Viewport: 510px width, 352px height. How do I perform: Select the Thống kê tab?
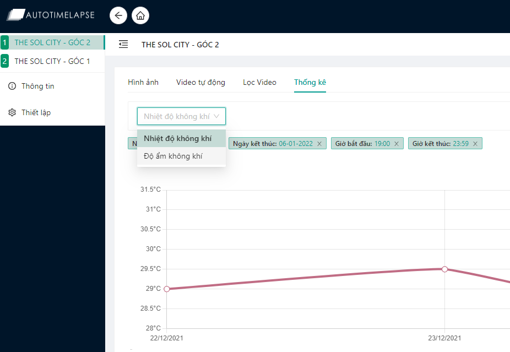click(310, 82)
